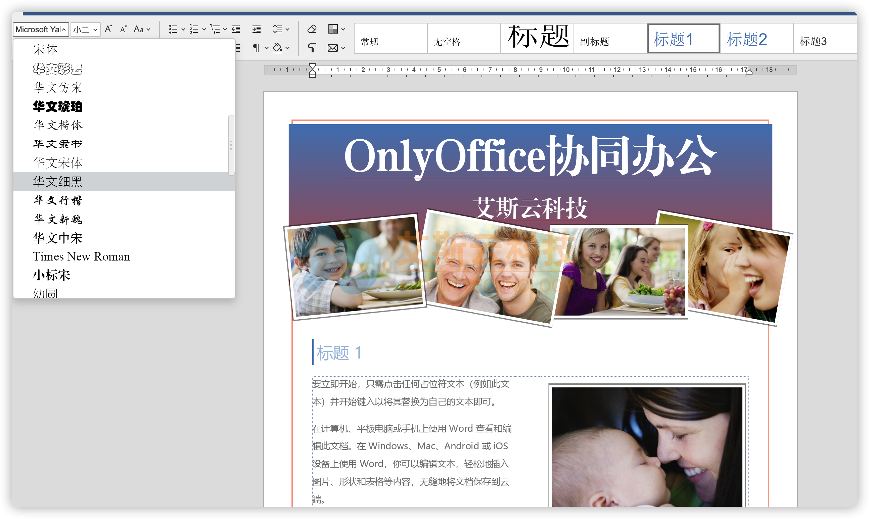Choose 小标宋 from the font list
The width and height of the screenshot is (869, 519).
coord(124,275)
